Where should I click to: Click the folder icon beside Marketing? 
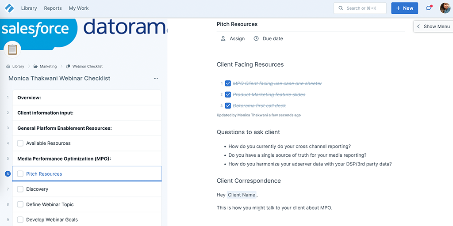35,66
